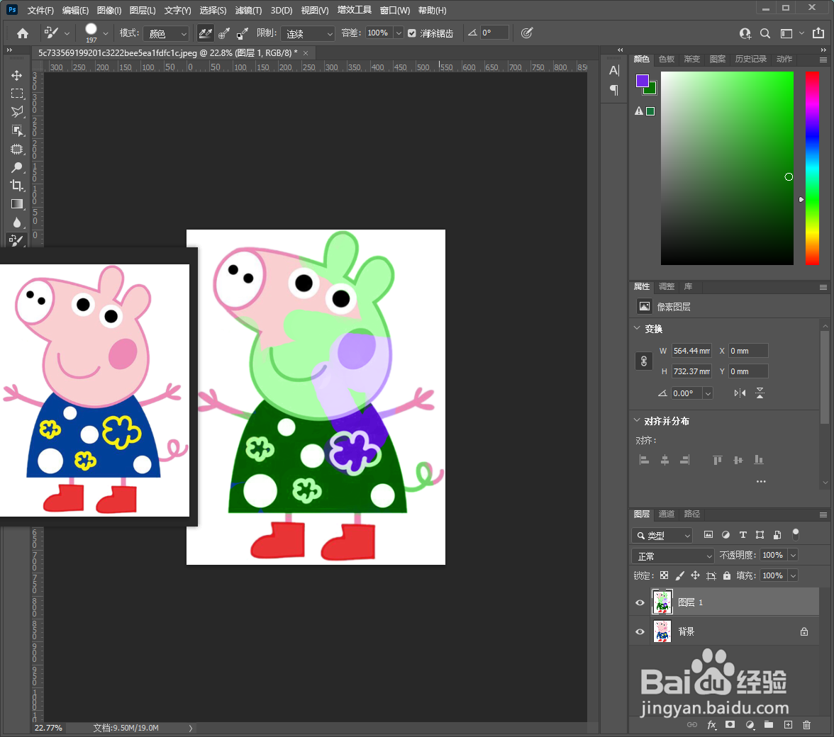Click more align options ellipsis
This screenshot has width=834, height=737.
pyautogui.click(x=761, y=481)
